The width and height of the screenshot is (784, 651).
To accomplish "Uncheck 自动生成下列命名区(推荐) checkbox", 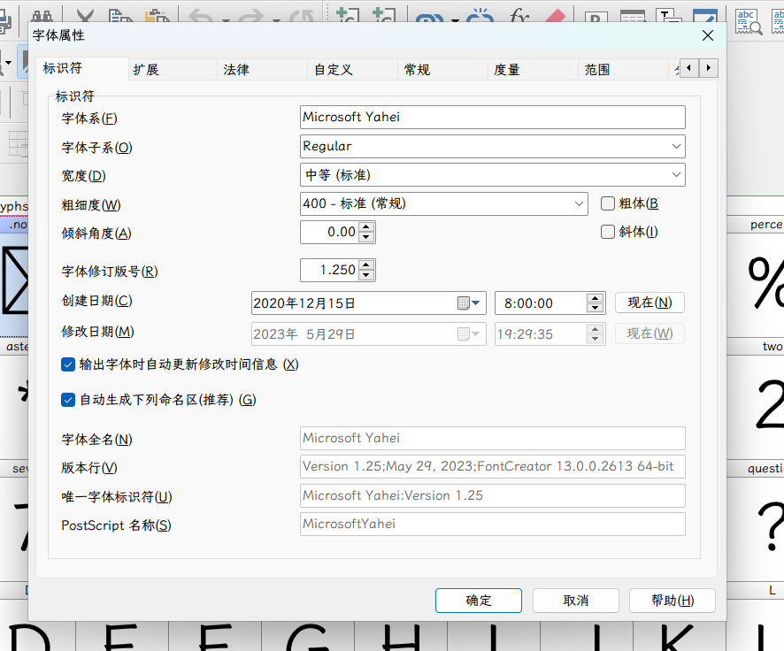I will [x=68, y=400].
